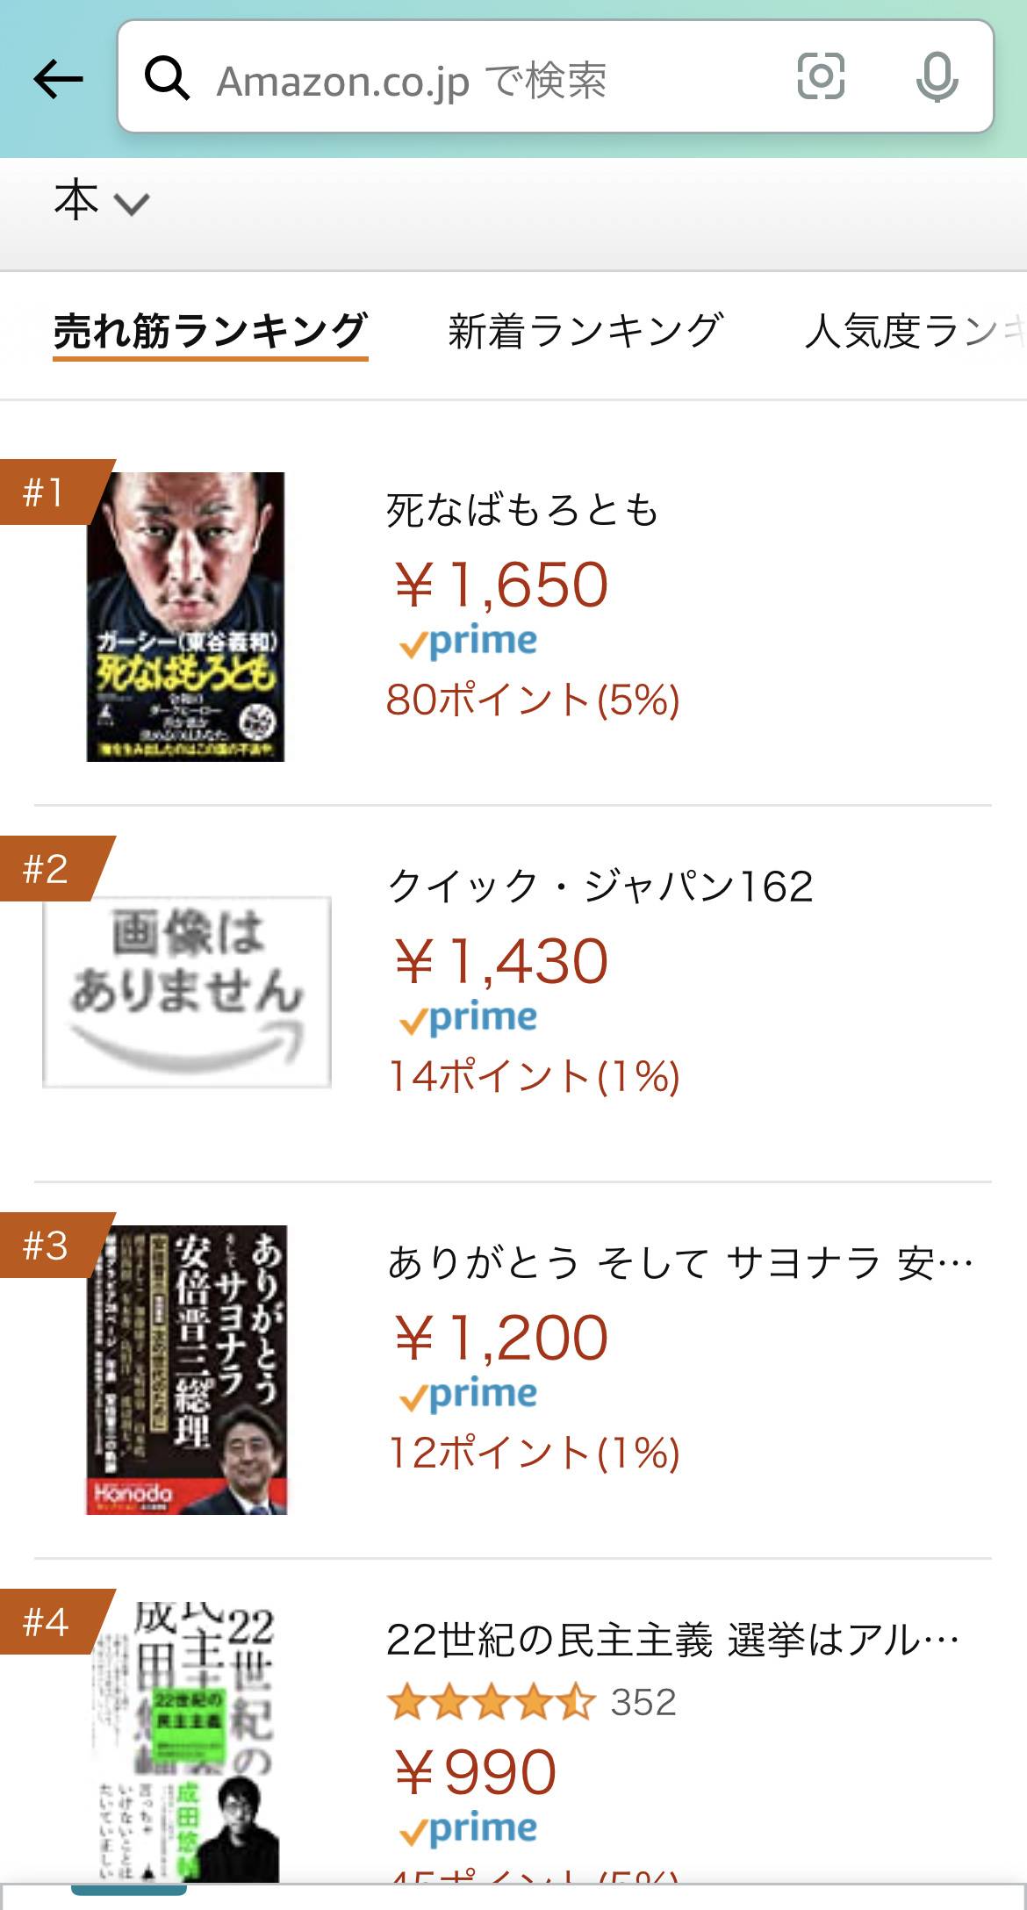Open the 死なばもろとも book title

522,511
